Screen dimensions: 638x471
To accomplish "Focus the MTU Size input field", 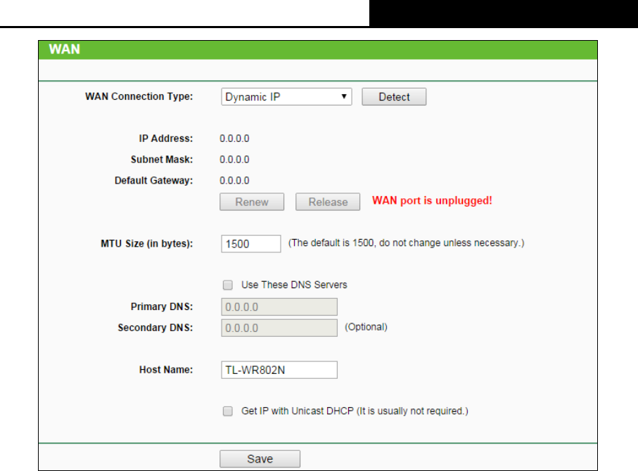I will tap(251, 244).
